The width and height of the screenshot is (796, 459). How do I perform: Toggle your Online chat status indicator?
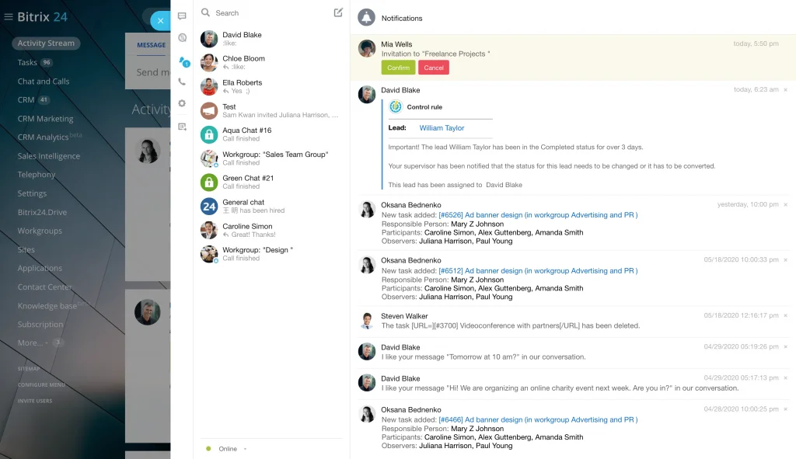pos(208,448)
